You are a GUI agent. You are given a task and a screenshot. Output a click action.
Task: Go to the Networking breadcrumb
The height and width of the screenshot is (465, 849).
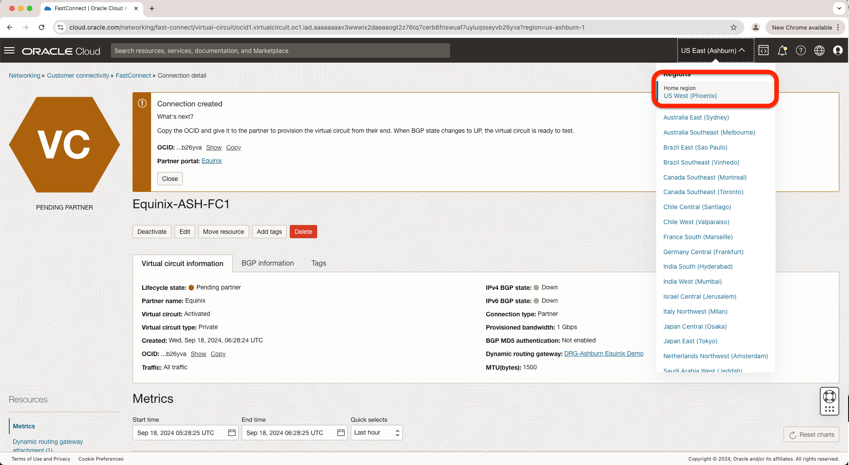click(24, 75)
